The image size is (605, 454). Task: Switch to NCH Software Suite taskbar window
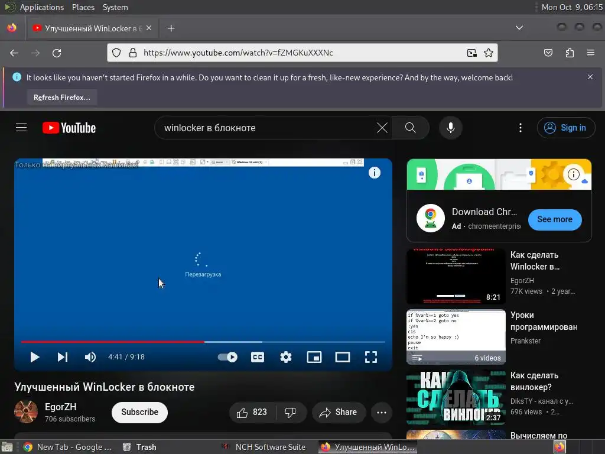click(x=264, y=447)
